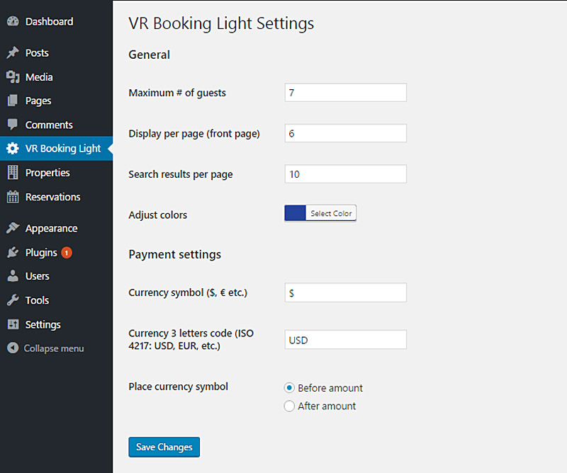
Task: Click the blue color swatch preview
Action: (x=295, y=213)
